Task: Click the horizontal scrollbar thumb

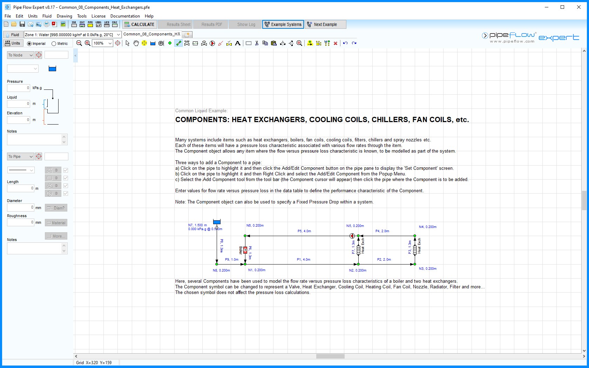Action: pos(330,356)
